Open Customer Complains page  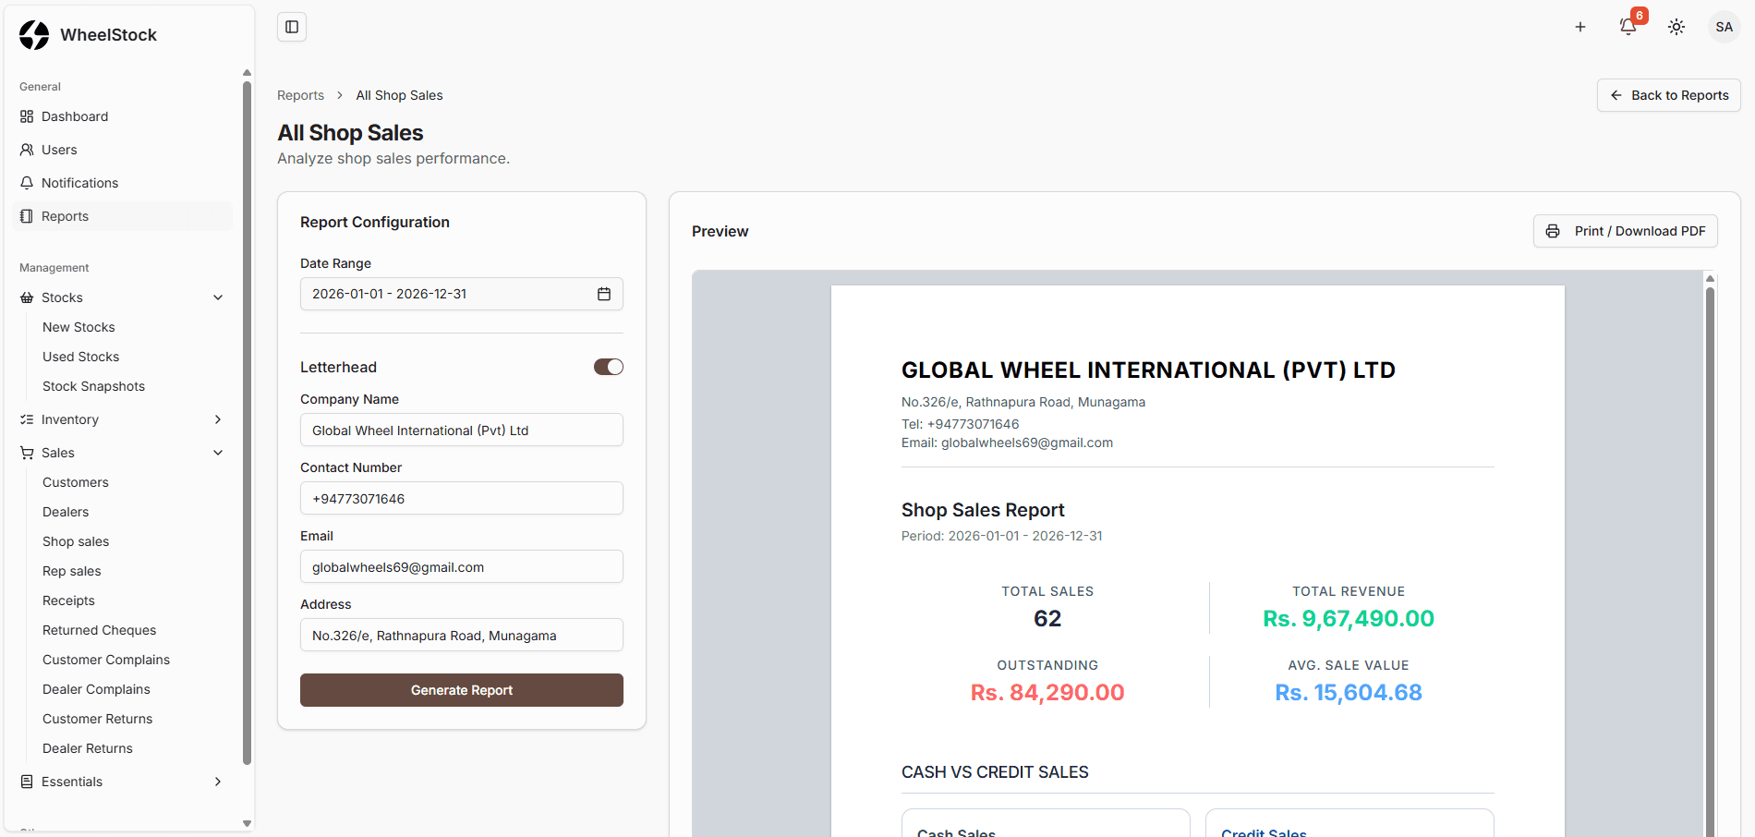tap(106, 660)
